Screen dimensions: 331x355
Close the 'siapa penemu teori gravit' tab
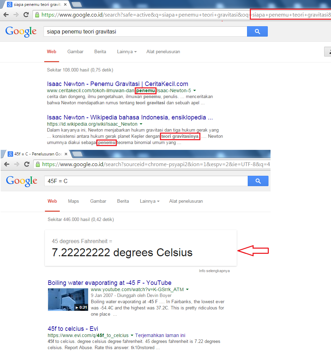pyautogui.click(x=65, y=4)
